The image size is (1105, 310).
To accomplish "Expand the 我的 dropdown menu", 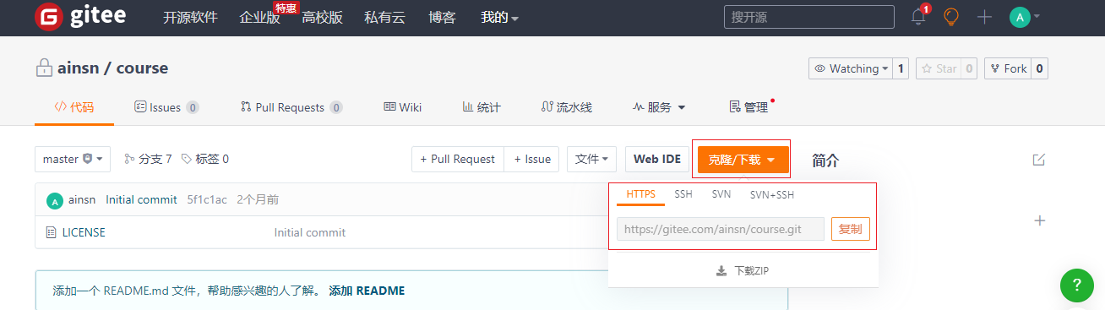I will tap(499, 17).
